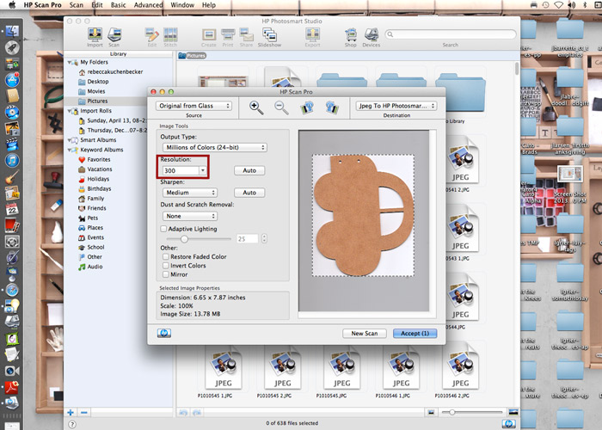Image resolution: width=602 pixels, height=430 pixels.
Task: Open Shop in Photosmart Studio toolbar
Action: tap(351, 37)
